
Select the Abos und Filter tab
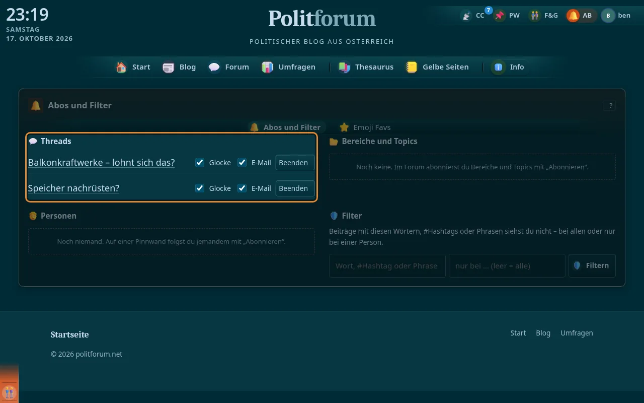coord(286,127)
